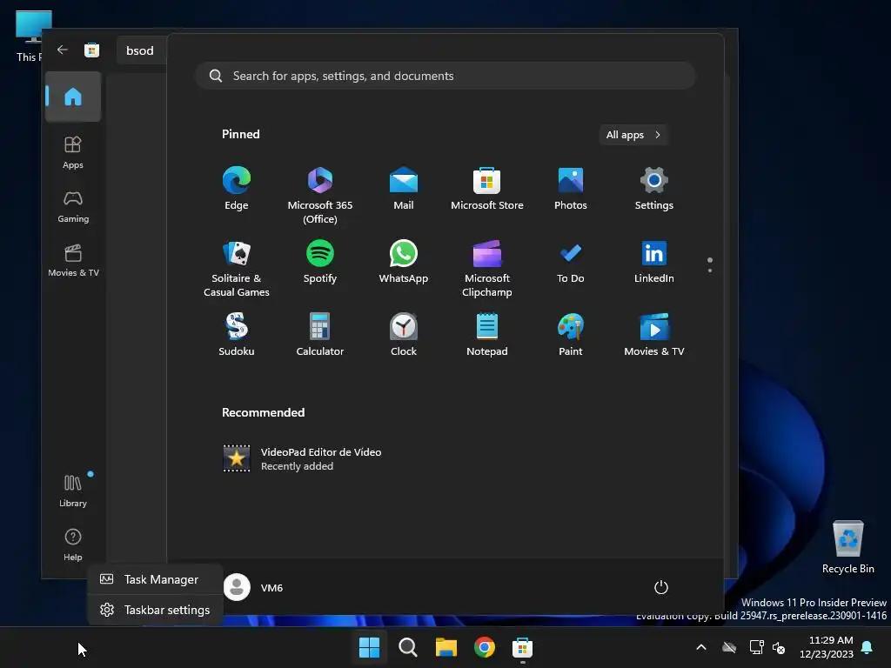The height and width of the screenshot is (668, 891).
Task: Open Settings from pinned apps
Action: [x=654, y=189]
